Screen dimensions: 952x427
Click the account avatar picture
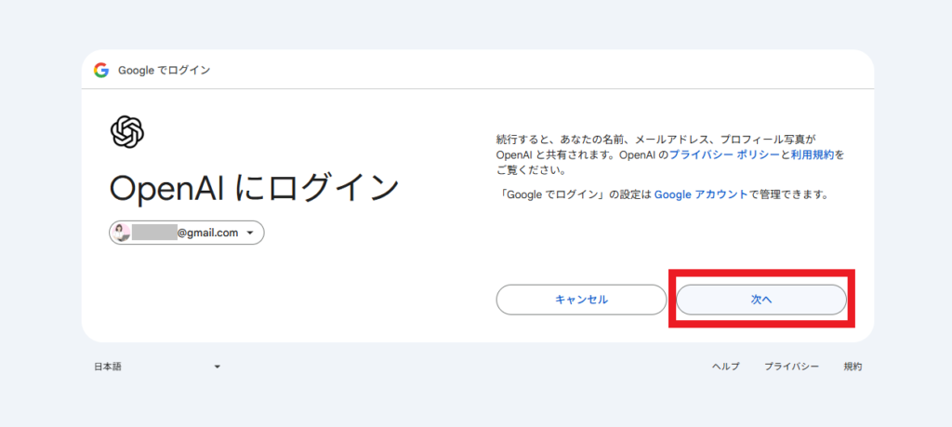(x=122, y=233)
